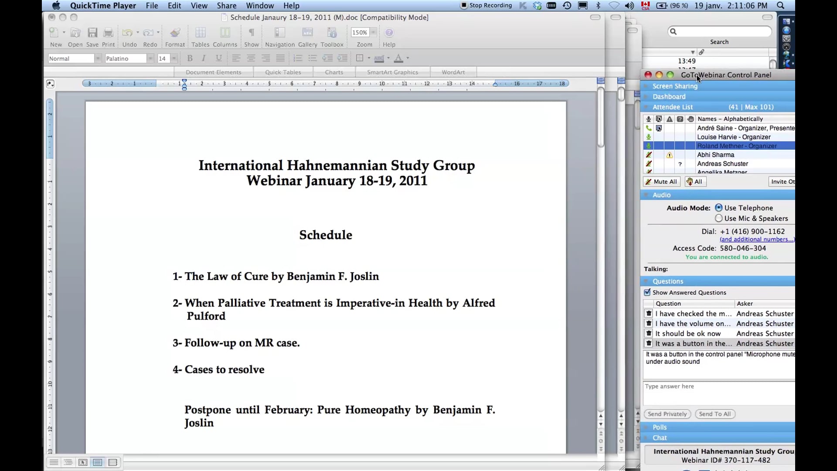This screenshot has width=837, height=471.
Task: Open the Format paintbrush tool
Action: pos(175,35)
